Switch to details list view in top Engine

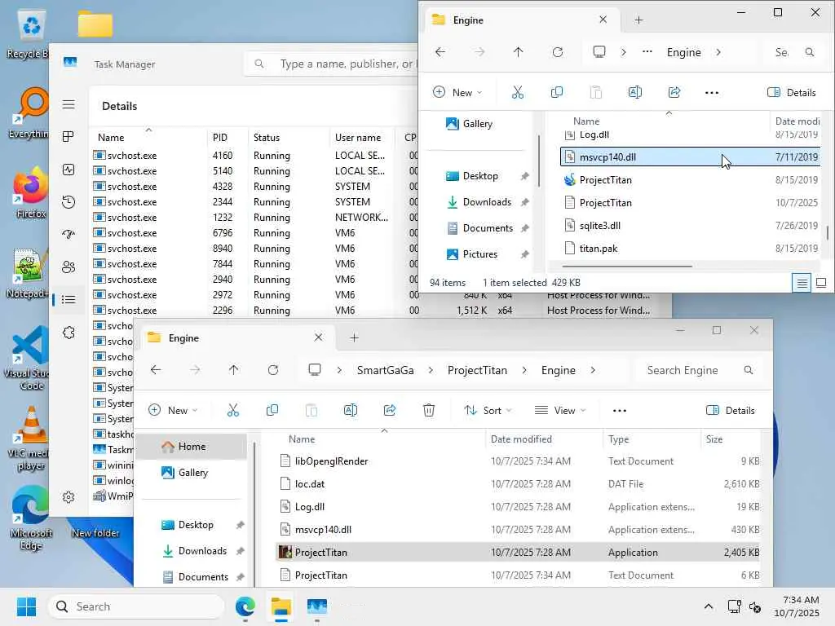802,283
